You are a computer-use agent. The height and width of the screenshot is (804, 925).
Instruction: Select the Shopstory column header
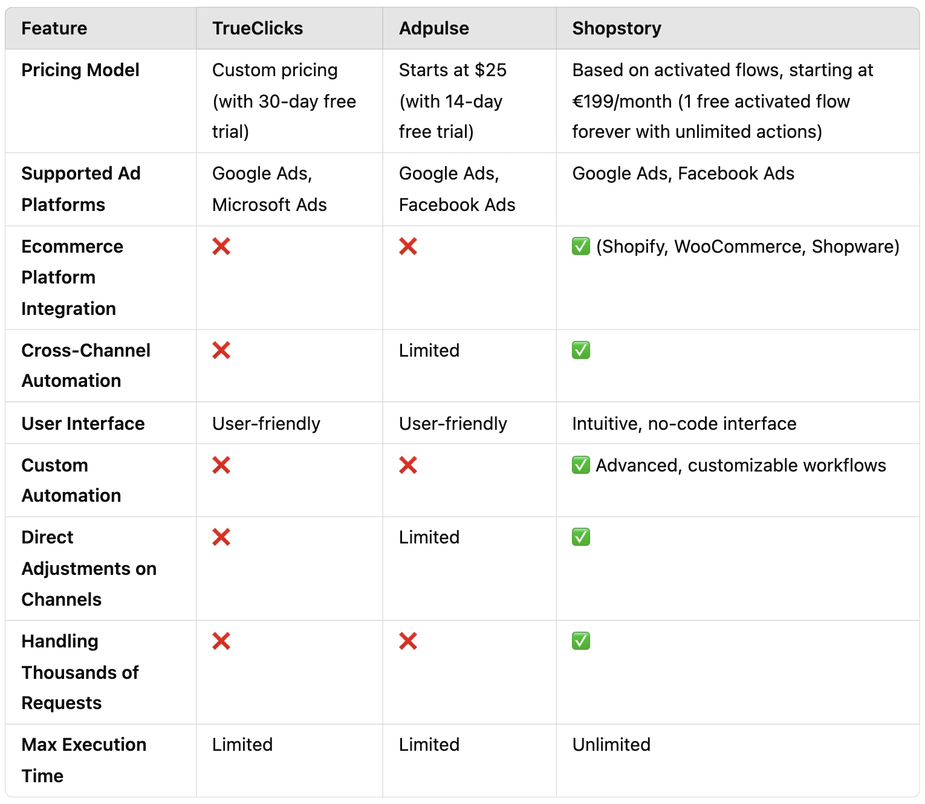pos(617,28)
